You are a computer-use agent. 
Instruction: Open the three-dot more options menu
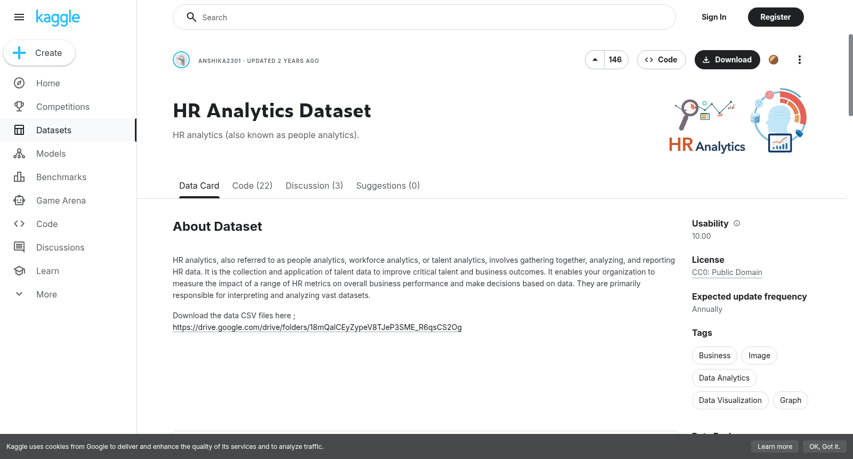(799, 60)
